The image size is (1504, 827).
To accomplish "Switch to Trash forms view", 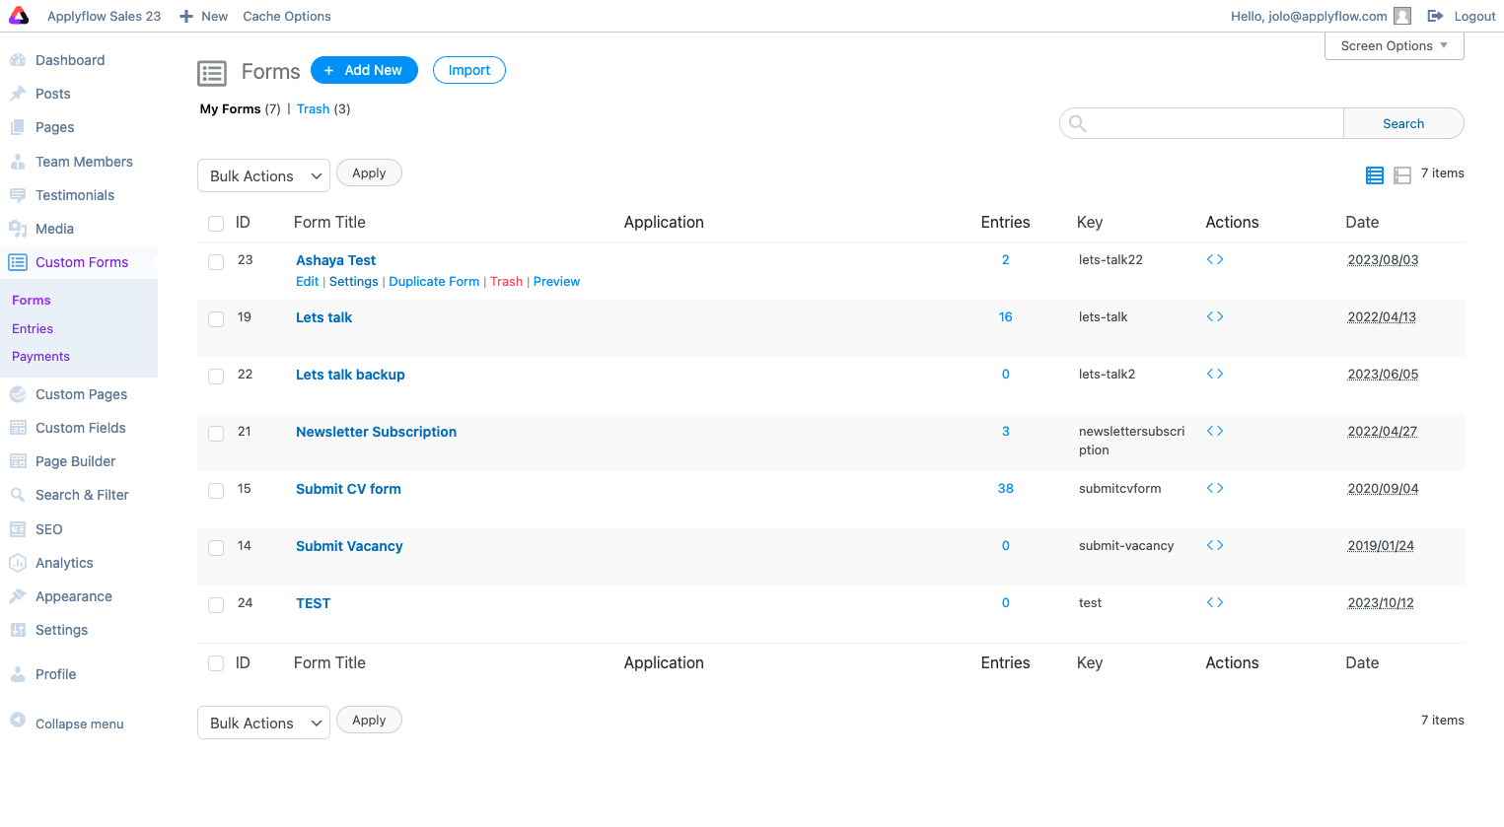I will pyautogui.click(x=313, y=108).
